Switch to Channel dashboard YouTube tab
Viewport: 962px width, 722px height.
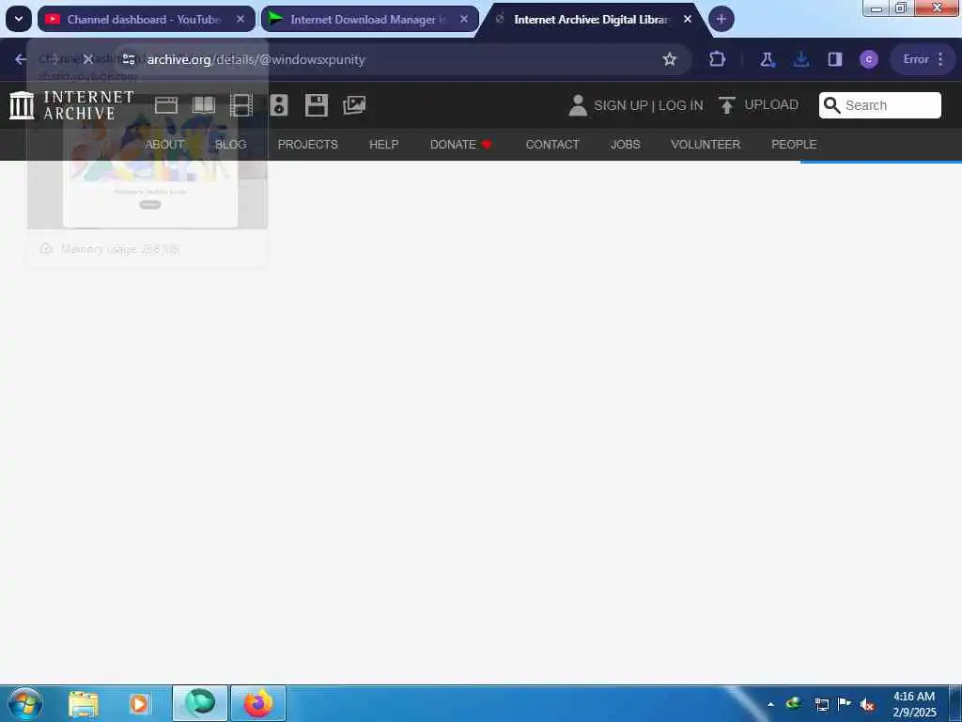point(146,19)
